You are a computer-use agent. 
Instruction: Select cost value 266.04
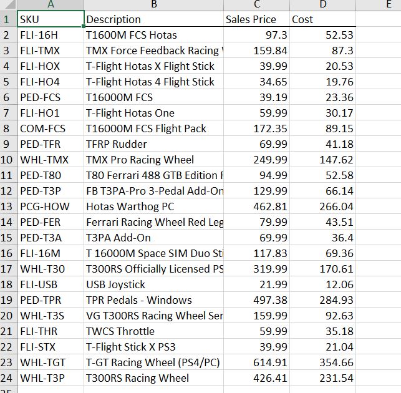pyautogui.click(x=323, y=206)
